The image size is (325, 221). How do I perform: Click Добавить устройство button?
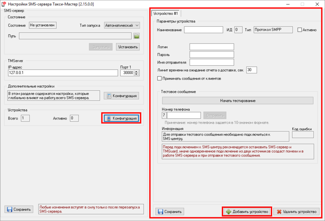pyautogui.click(x=247, y=212)
